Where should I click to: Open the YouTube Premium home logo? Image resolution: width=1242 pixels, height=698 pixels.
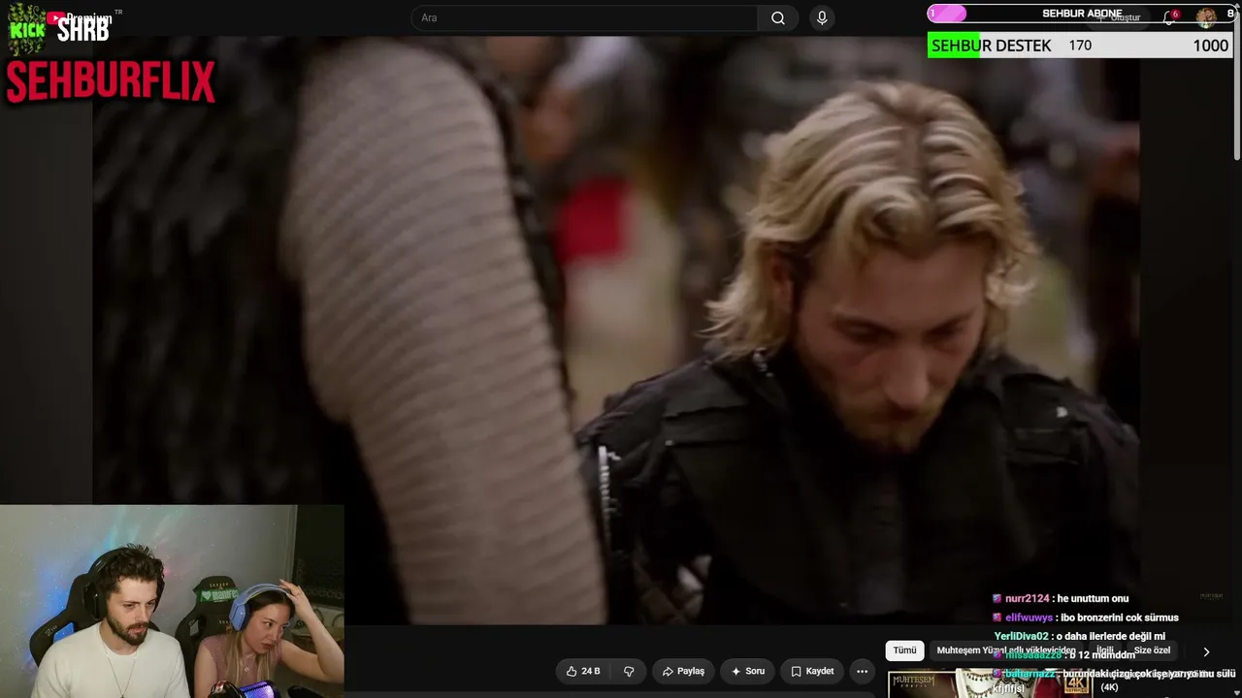(79, 18)
